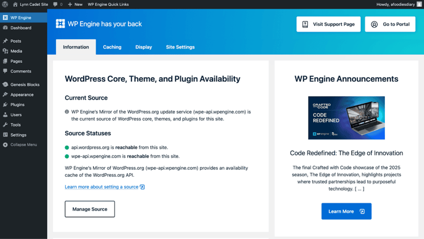Screen dimensions: 424x239
Task: Click the Settings sidebar icon
Action: (5, 135)
